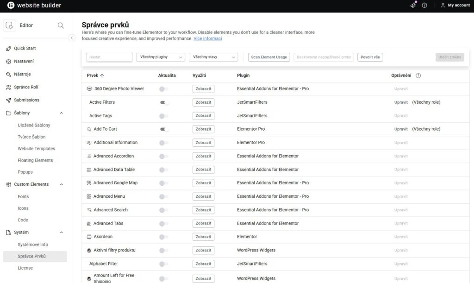Click the help question mark icon
Screen dimensions: 474x283
(x=424, y=5)
